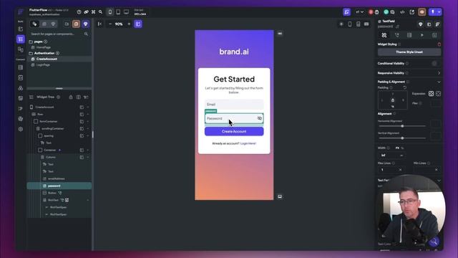
Task: Click the lightning run button at top right
Action: tap(433, 12)
